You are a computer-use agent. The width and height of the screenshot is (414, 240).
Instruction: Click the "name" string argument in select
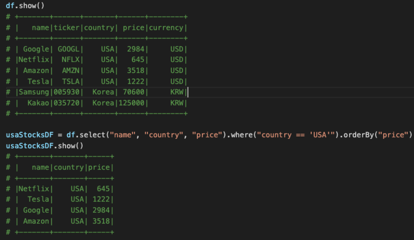click(123, 135)
